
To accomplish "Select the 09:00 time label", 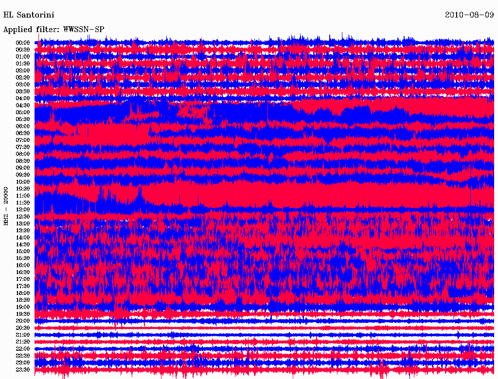I will pos(22,168).
